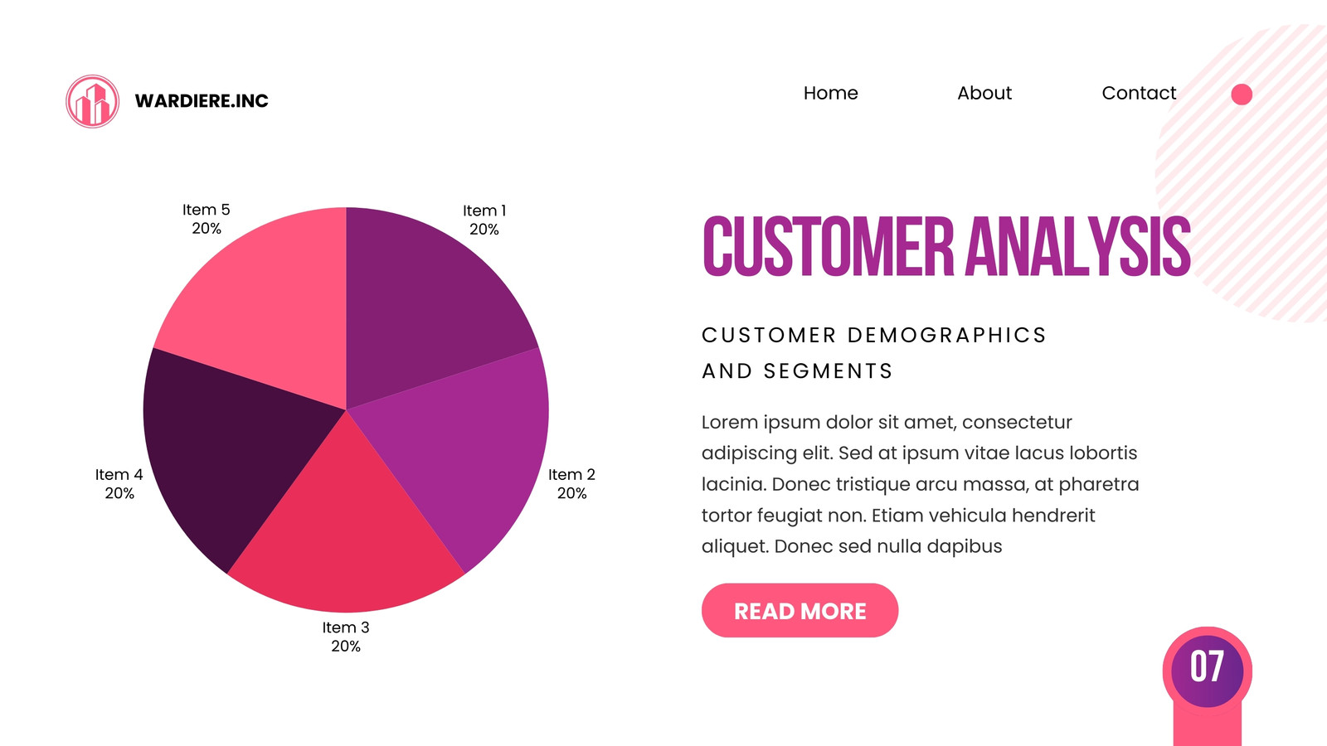Open the About menu item
This screenshot has height=746, width=1327.
pos(984,93)
